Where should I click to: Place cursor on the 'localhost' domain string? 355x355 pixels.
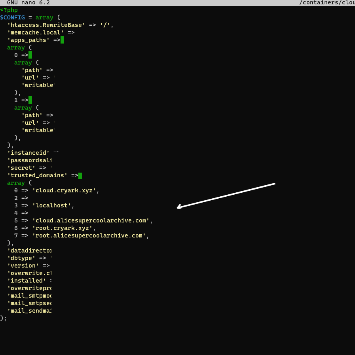[x=51, y=205]
